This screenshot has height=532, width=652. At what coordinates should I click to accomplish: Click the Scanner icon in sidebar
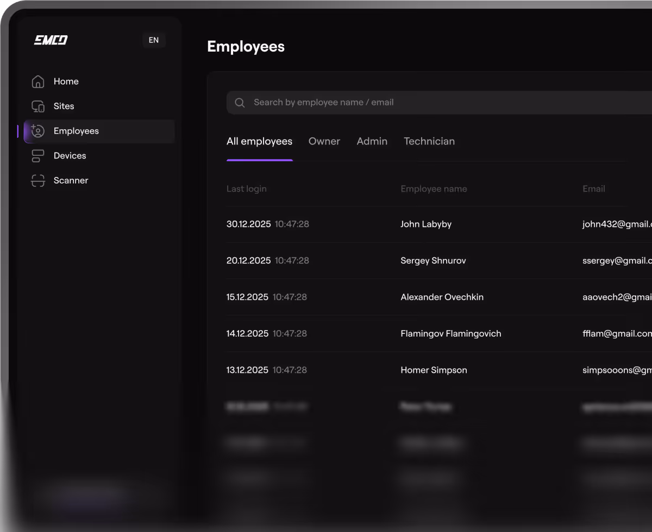(38, 181)
